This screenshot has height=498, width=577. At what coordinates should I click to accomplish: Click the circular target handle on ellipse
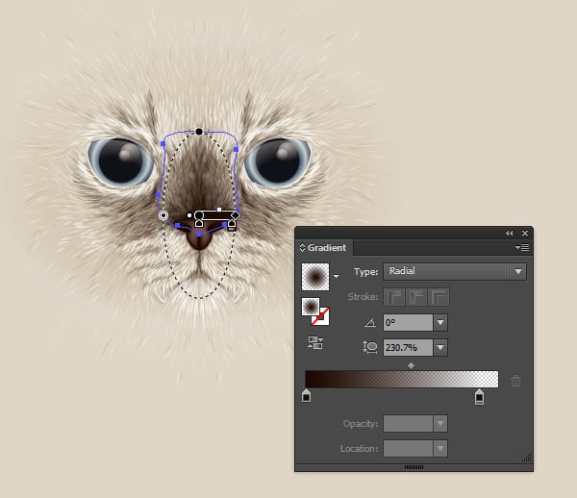click(163, 215)
